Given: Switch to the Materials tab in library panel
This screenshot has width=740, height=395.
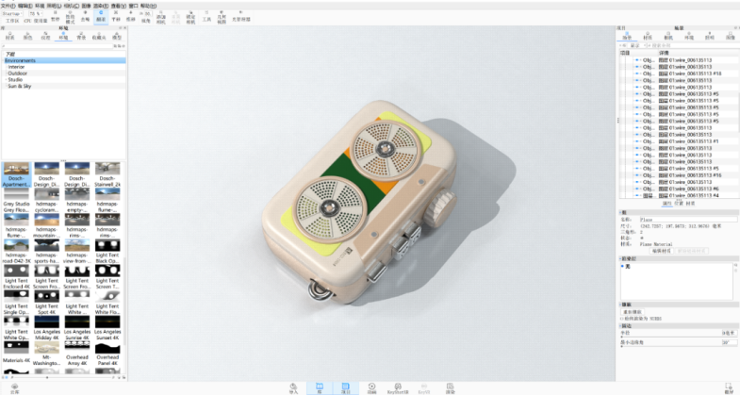Looking at the screenshot, I should click(11, 39).
